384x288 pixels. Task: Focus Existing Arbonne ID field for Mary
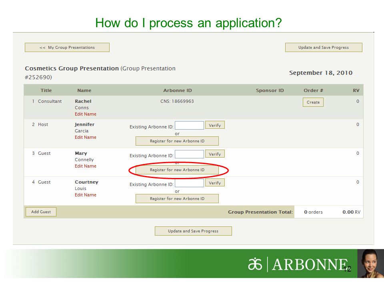[189, 154]
